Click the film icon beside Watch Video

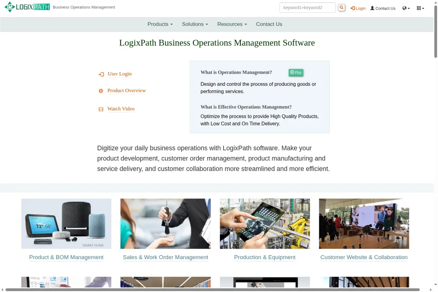tap(101, 109)
